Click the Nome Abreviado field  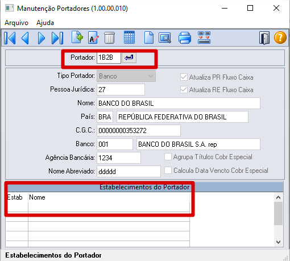pyautogui.click(x=129, y=171)
